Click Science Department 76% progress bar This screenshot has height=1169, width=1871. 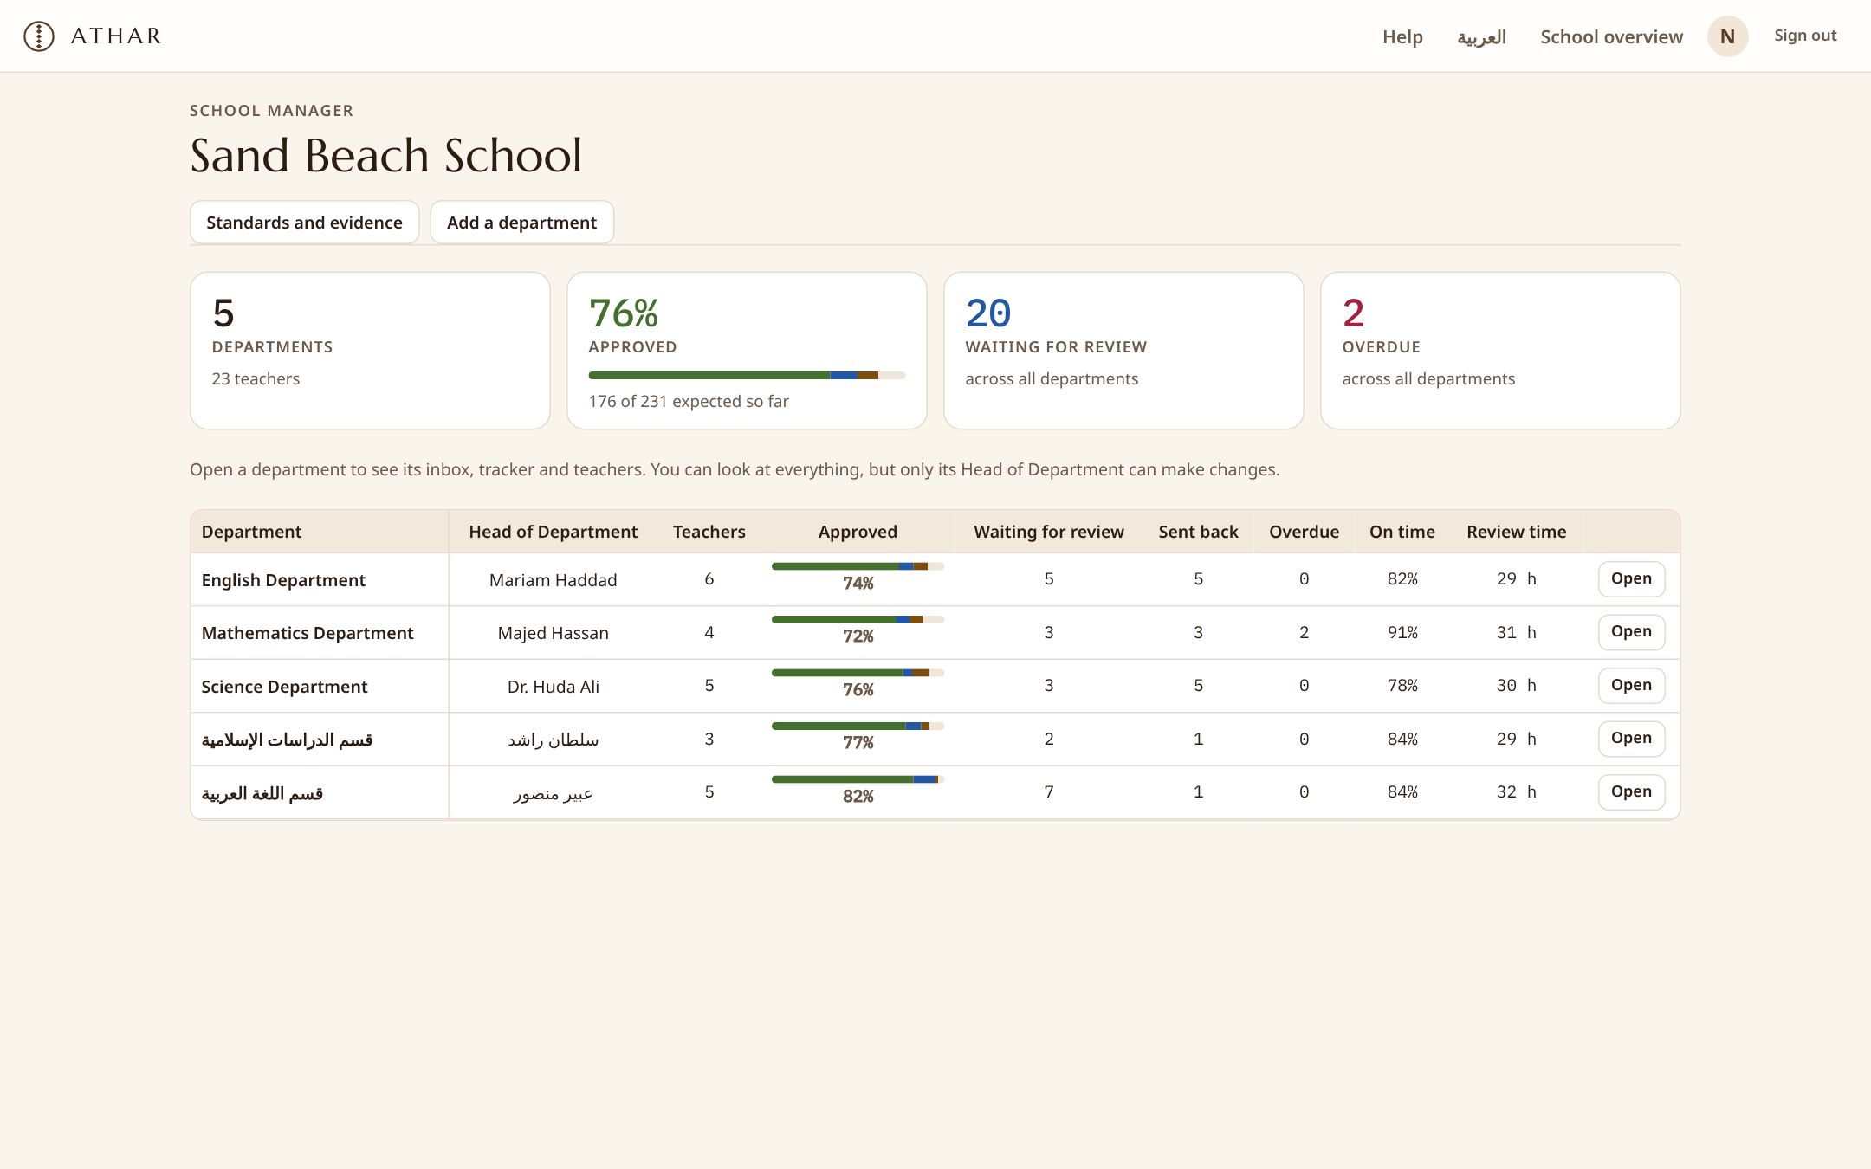point(858,673)
